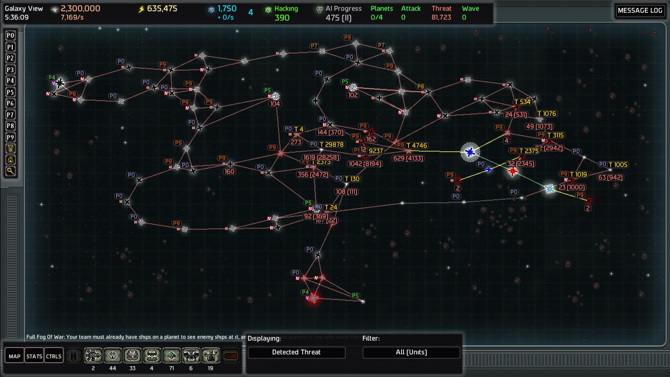Open the MESSAGE LOG
670x377 pixels.
tap(640, 11)
